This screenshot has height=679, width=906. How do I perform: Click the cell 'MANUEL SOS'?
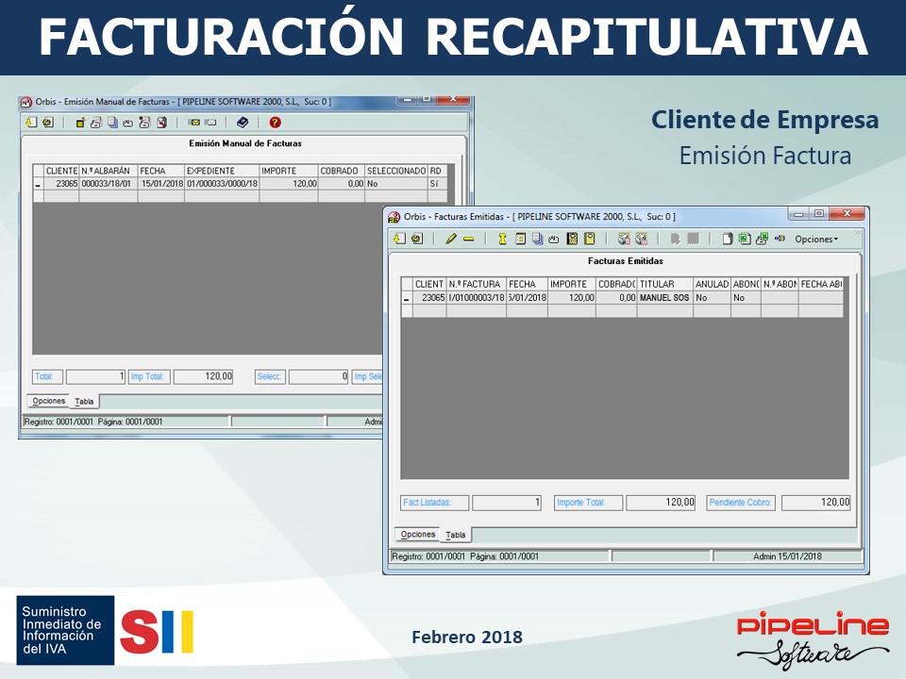click(x=665, y=298)
